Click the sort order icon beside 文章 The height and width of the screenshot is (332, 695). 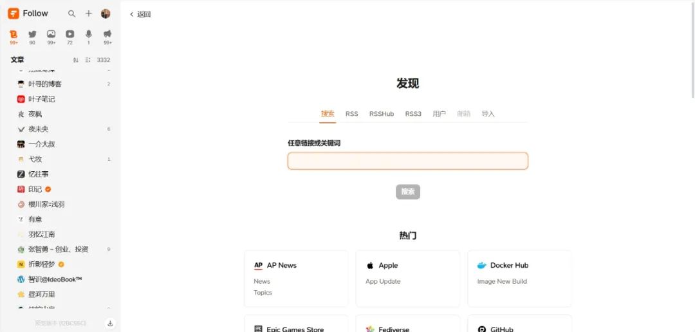pyautogui.click(x=76, y=60)
